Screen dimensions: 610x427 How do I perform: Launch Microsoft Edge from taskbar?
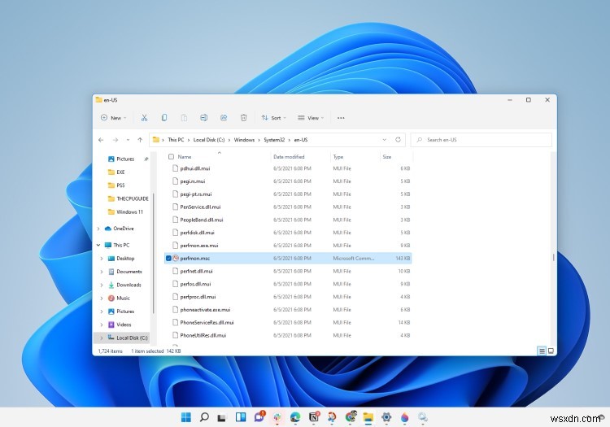click(x=295, y=417)
